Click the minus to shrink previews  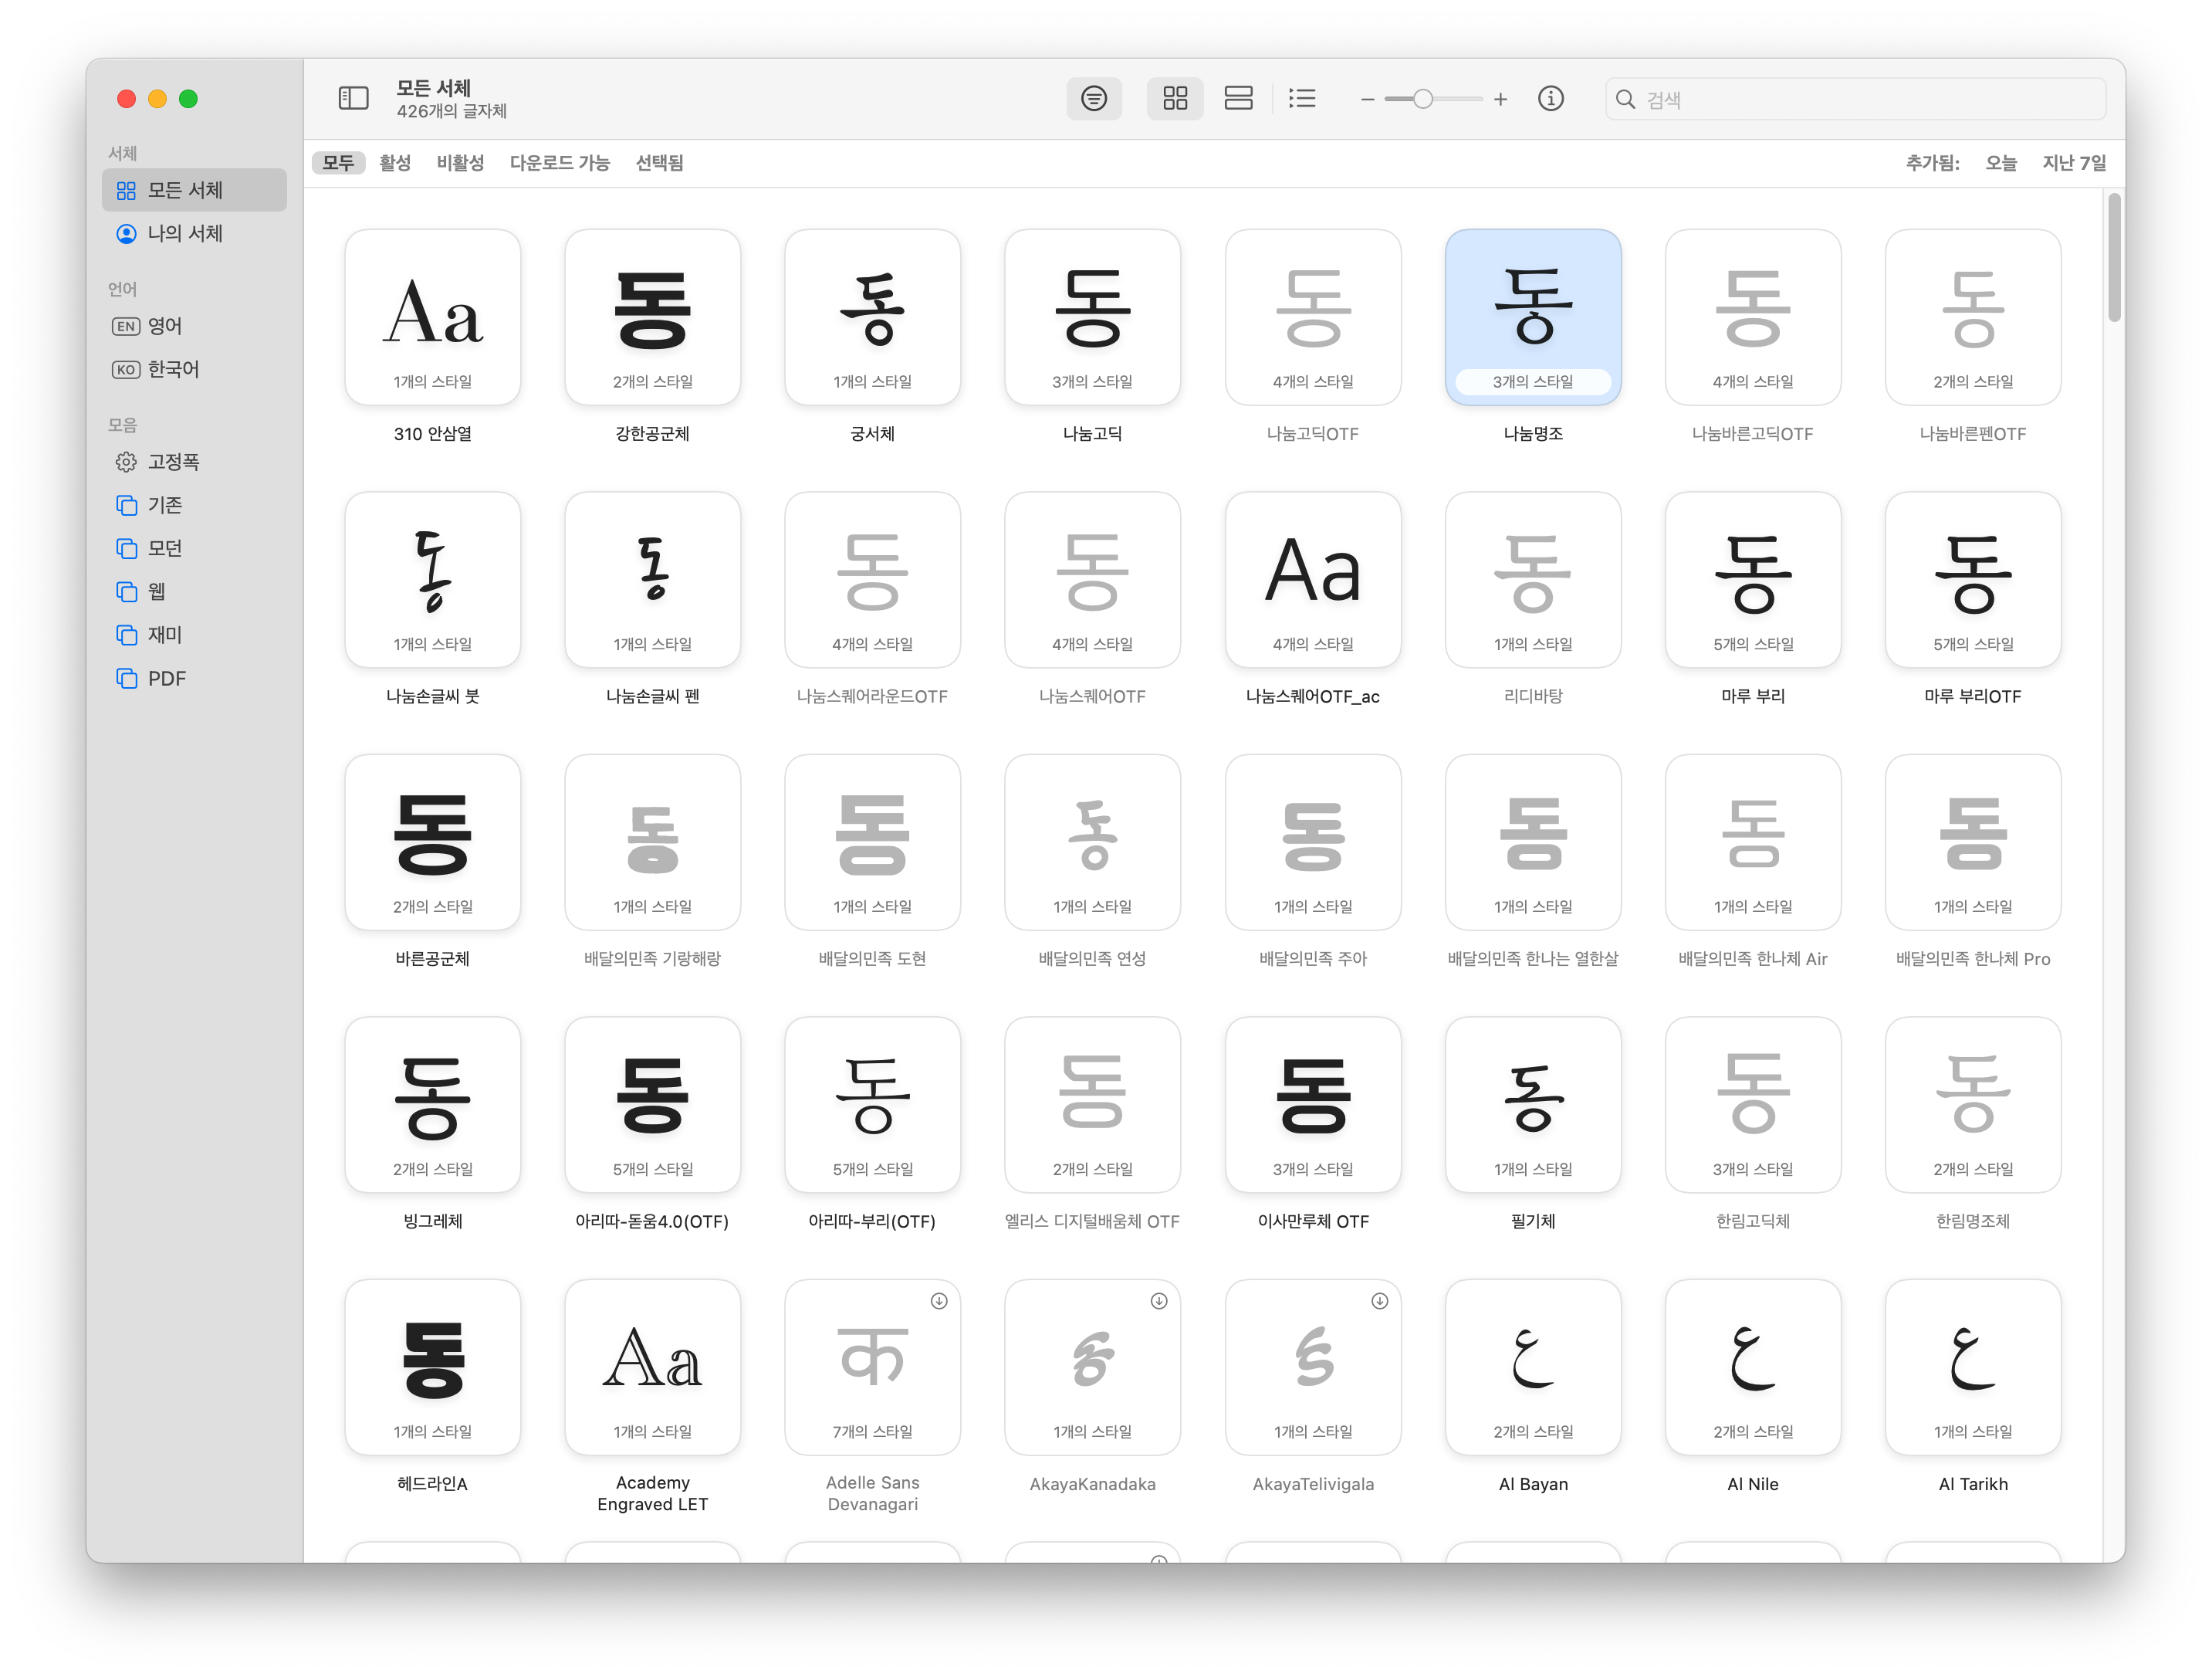click(x=1367, y=99)
